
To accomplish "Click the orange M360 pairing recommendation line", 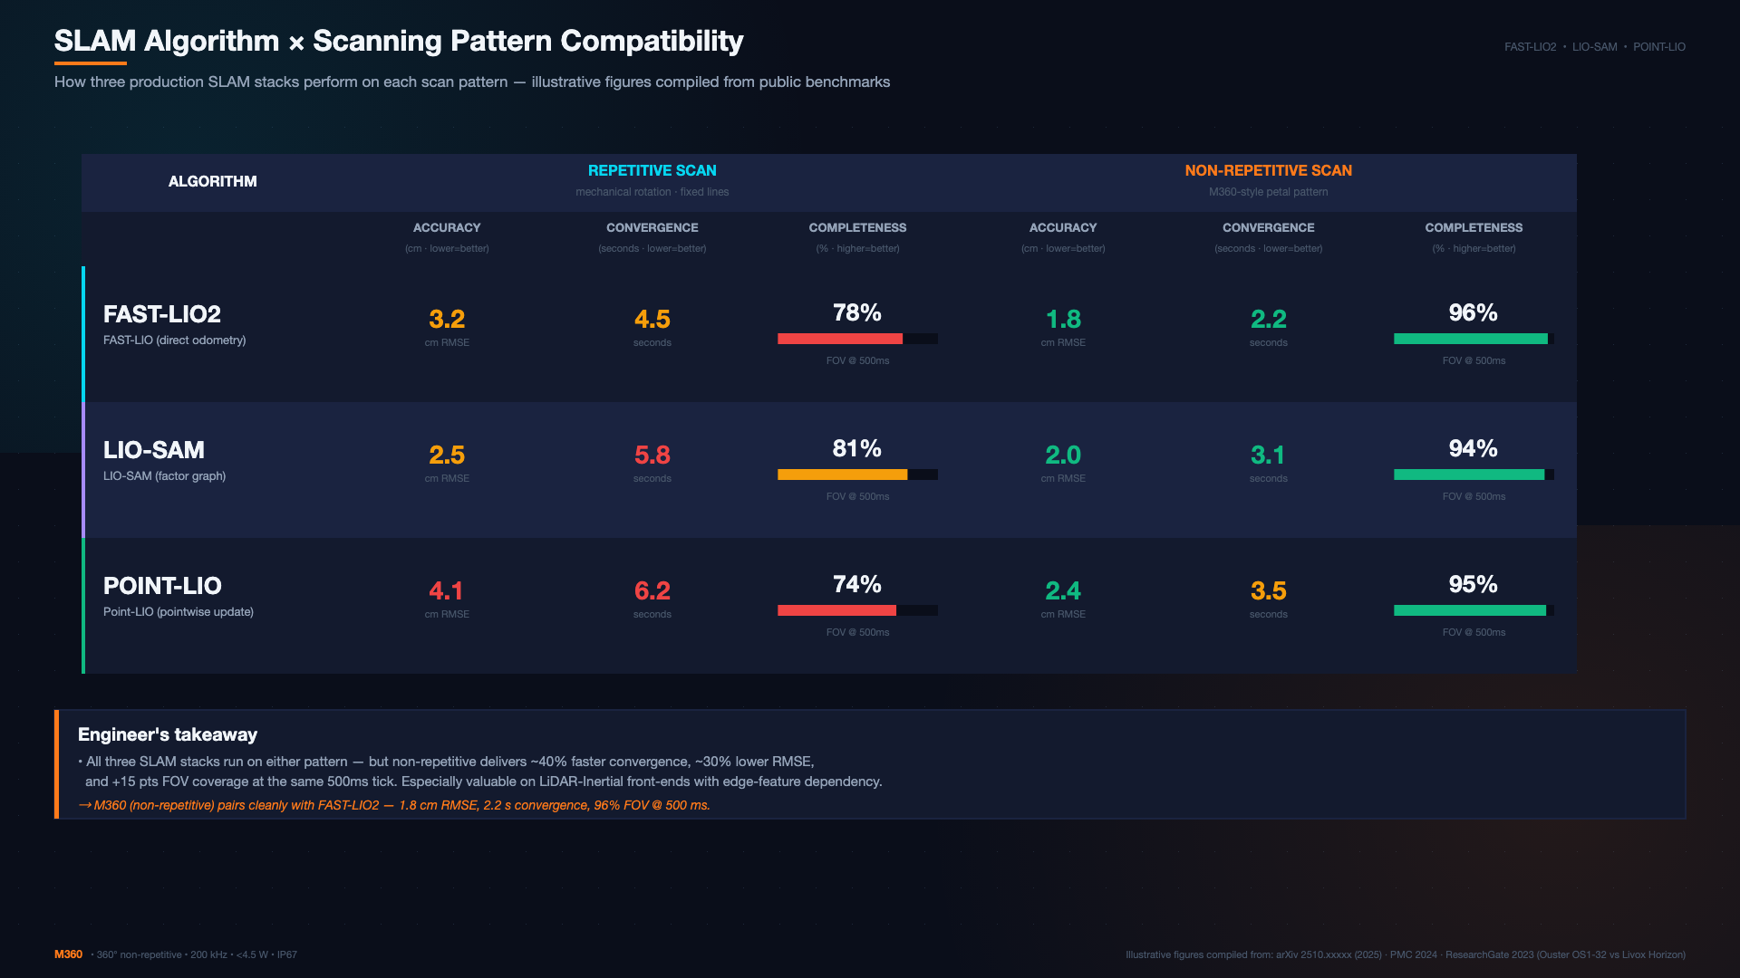I will (394, 805).
